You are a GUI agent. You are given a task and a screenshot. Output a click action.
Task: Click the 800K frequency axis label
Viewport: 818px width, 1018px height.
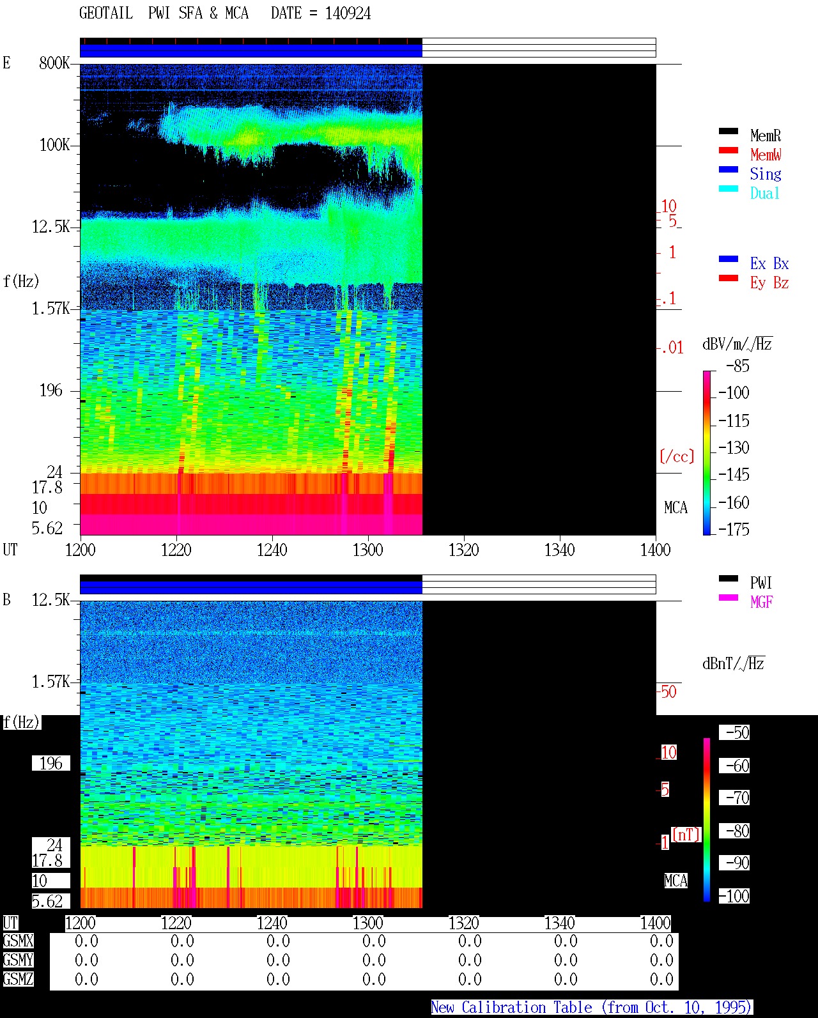pos(54,63)
